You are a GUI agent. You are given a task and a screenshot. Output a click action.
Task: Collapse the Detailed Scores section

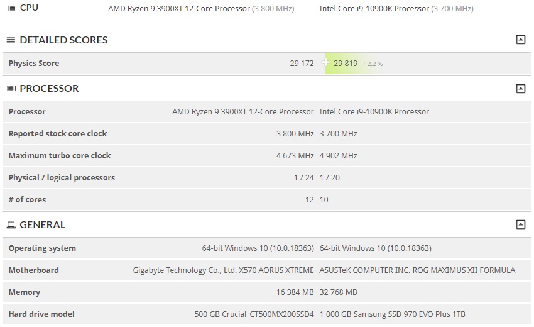click(x=520, y=40)
